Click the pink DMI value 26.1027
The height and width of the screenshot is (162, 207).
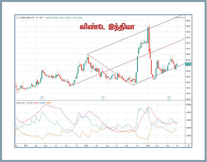click(36, 103)
